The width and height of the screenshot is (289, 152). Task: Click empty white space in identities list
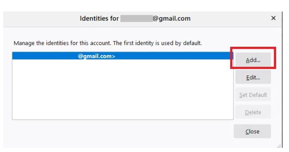(x=122, y=91)
